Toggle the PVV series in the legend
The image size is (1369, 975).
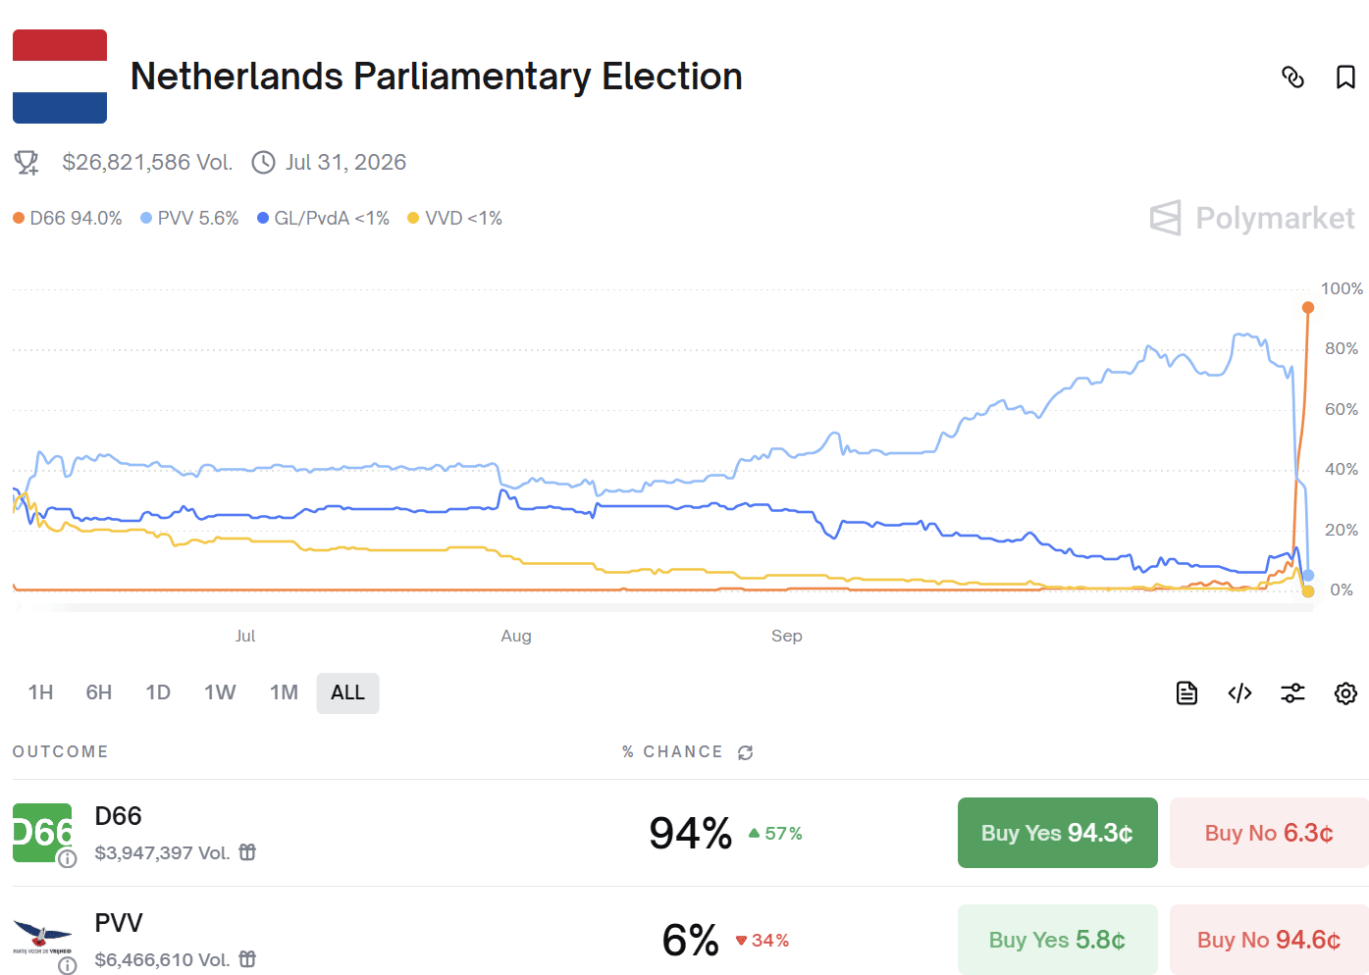pyautogui.click(x=188, y=218)
